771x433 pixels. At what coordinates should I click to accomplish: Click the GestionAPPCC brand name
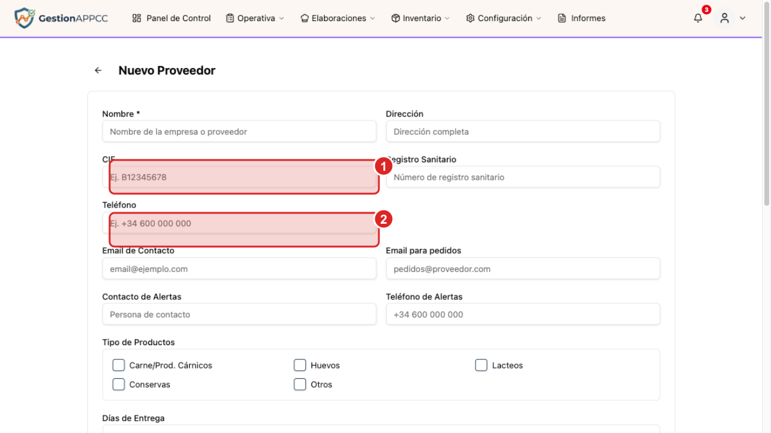pyautogui.click(x=73, y=18)
